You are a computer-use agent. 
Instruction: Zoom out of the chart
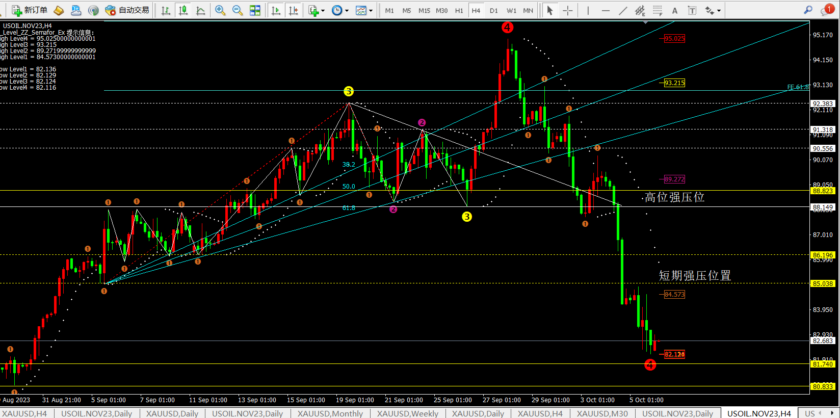(238, 10)
